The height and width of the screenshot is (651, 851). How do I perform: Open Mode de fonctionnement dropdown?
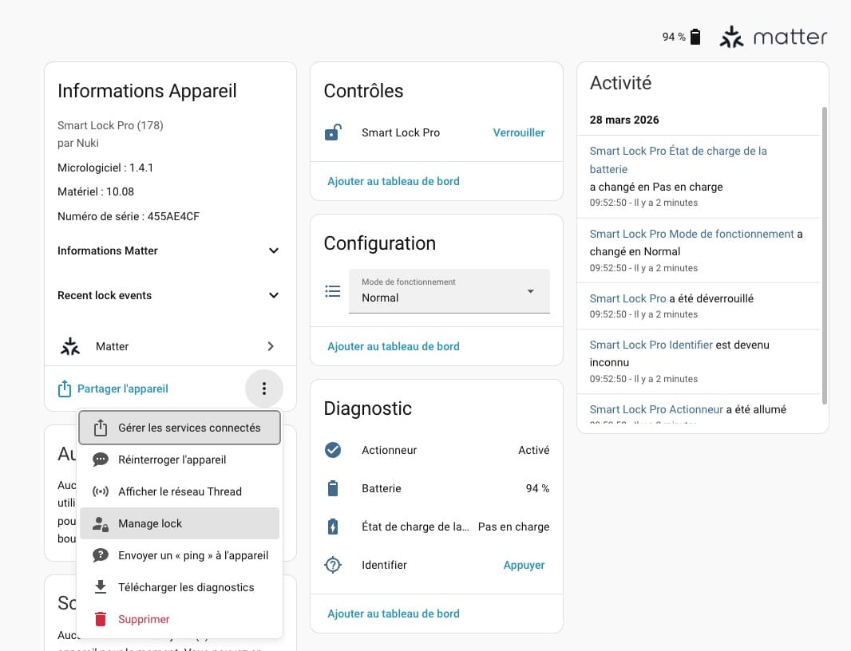449,291
